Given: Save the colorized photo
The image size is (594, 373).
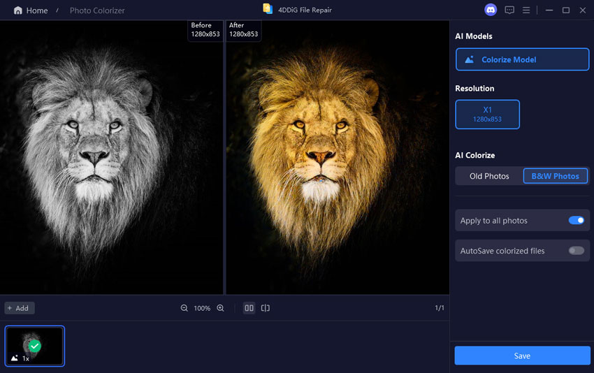Looking at the screenshot, I should click(x=522, y=356).
